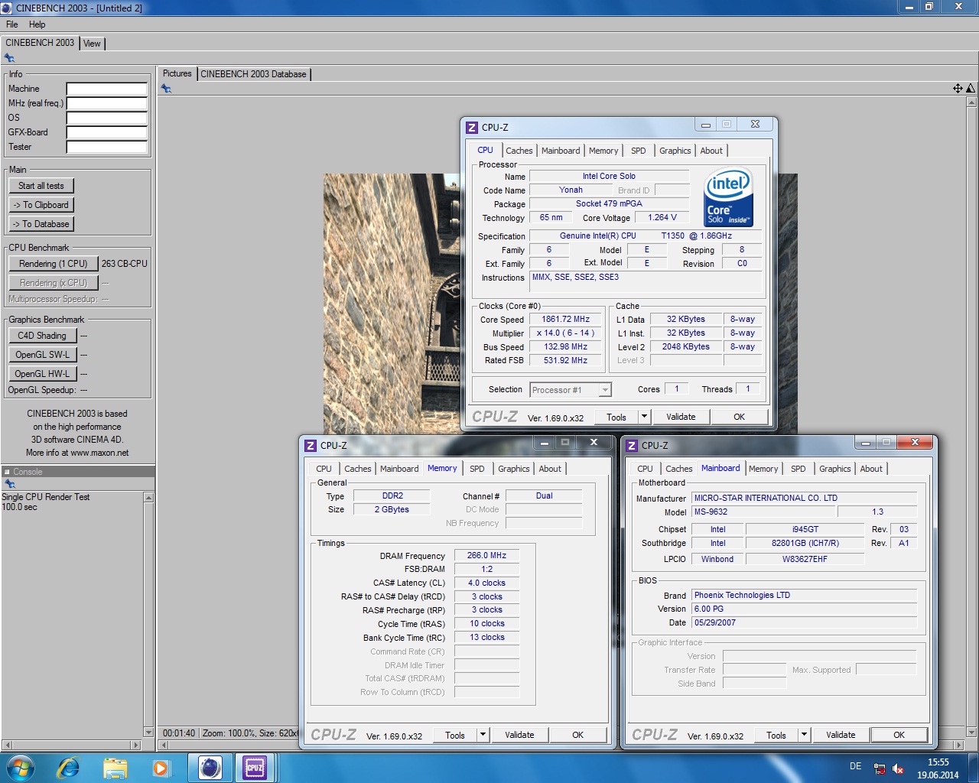979x783 pixels.
Task: Click the Machine input field
Action: 106,89
